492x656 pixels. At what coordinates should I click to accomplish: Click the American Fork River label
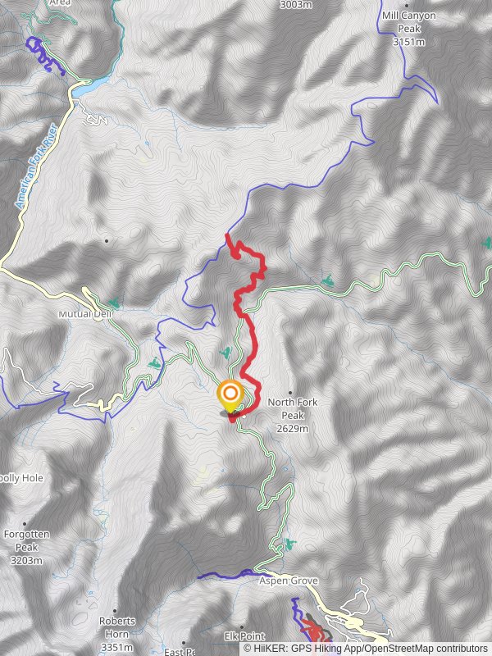36,166
